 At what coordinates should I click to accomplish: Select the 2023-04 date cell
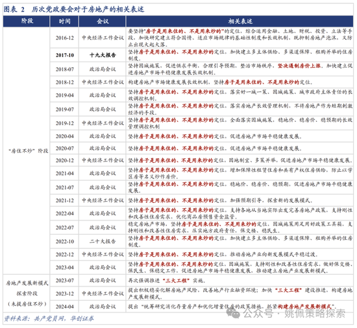[65, 268]
